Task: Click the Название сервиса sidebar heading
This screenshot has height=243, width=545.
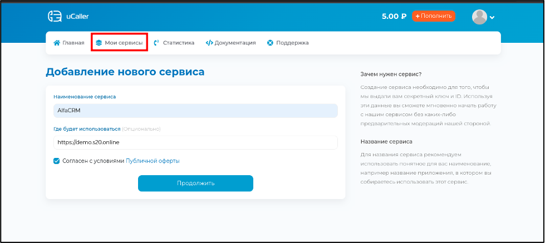Action: (x=386, y=142)
